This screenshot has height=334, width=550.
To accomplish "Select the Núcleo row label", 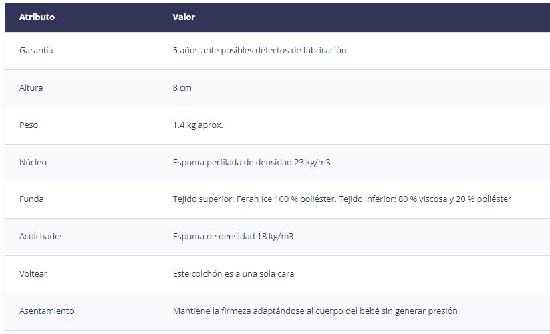I will [33, 162].
